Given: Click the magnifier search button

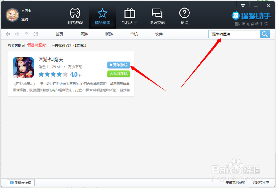Looking at the screenshot, I should click(x=265, y=34).
